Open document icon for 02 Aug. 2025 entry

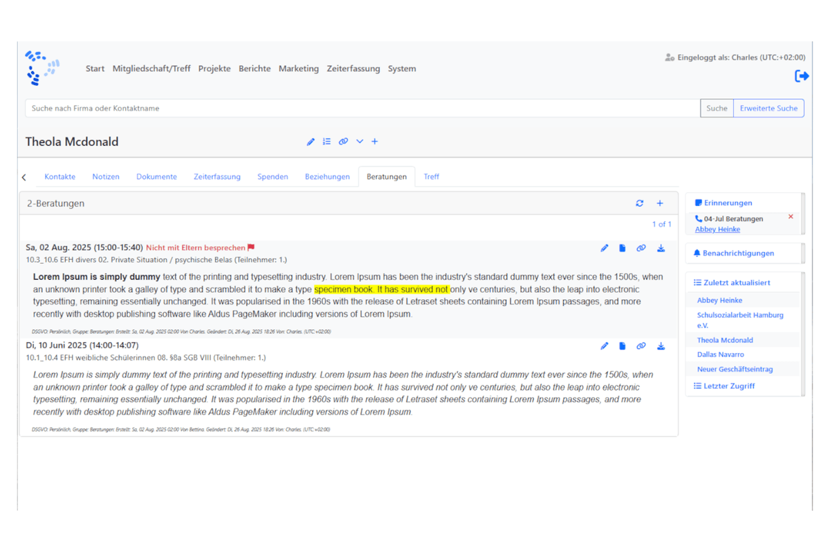[x=622, y=248]
